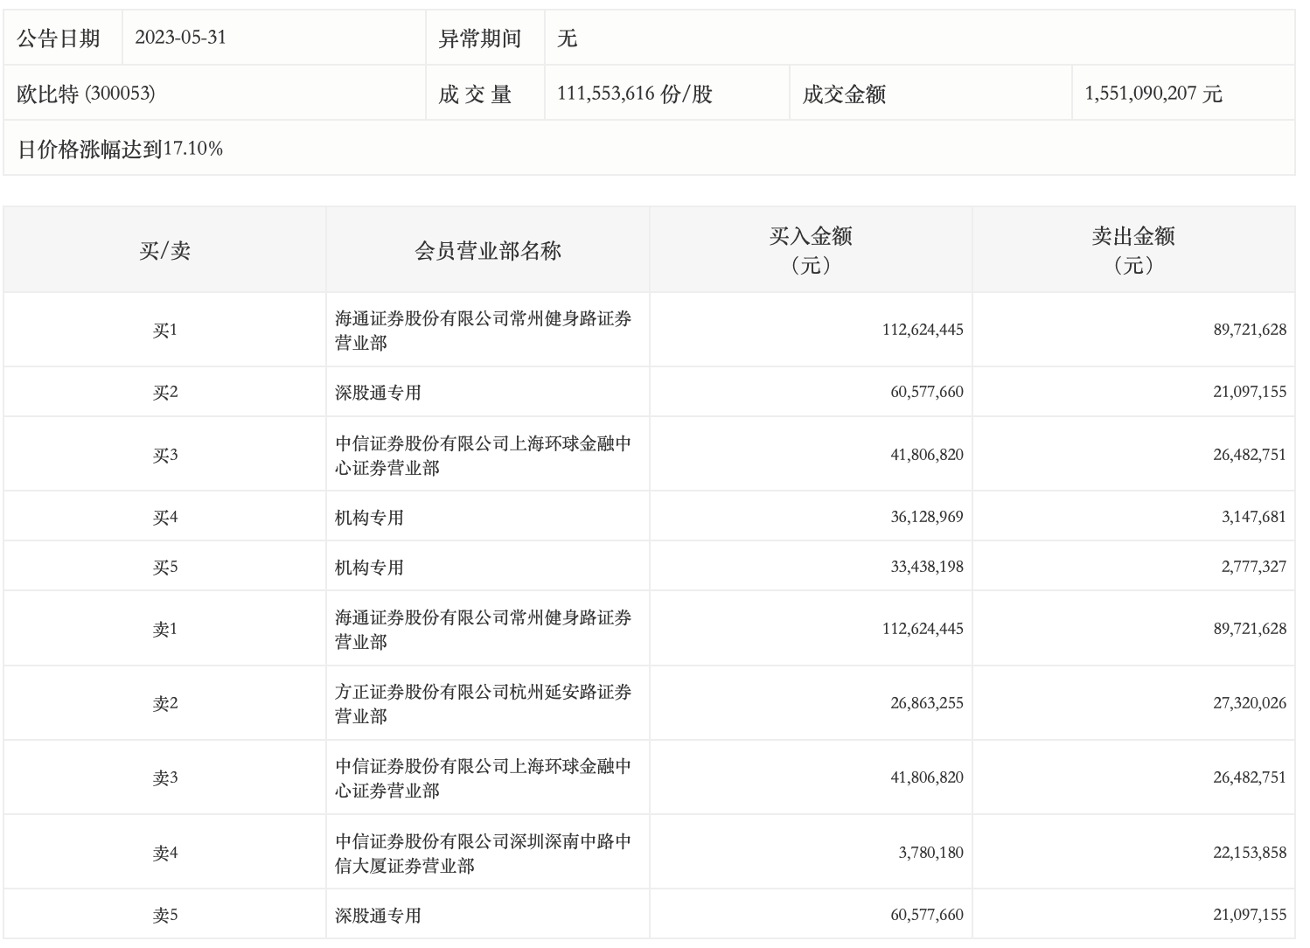Screen dimensions: 1310x948
Task: Select the 日价格涨幅达到17.10% reason text
Action: 121,149
